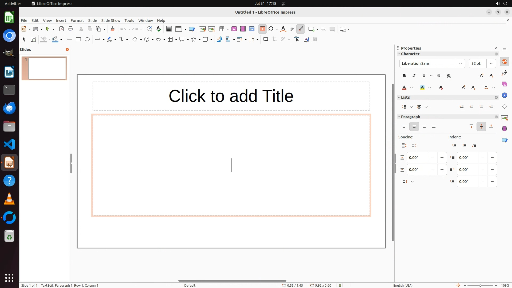
Task: Click the Export as PDF icon
Action: pos(62,29)
